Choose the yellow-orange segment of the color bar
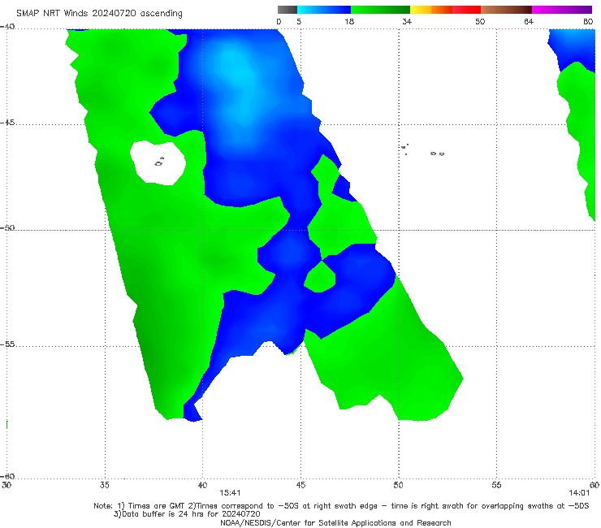Viewport: 601px width, 528px height. 430,10
